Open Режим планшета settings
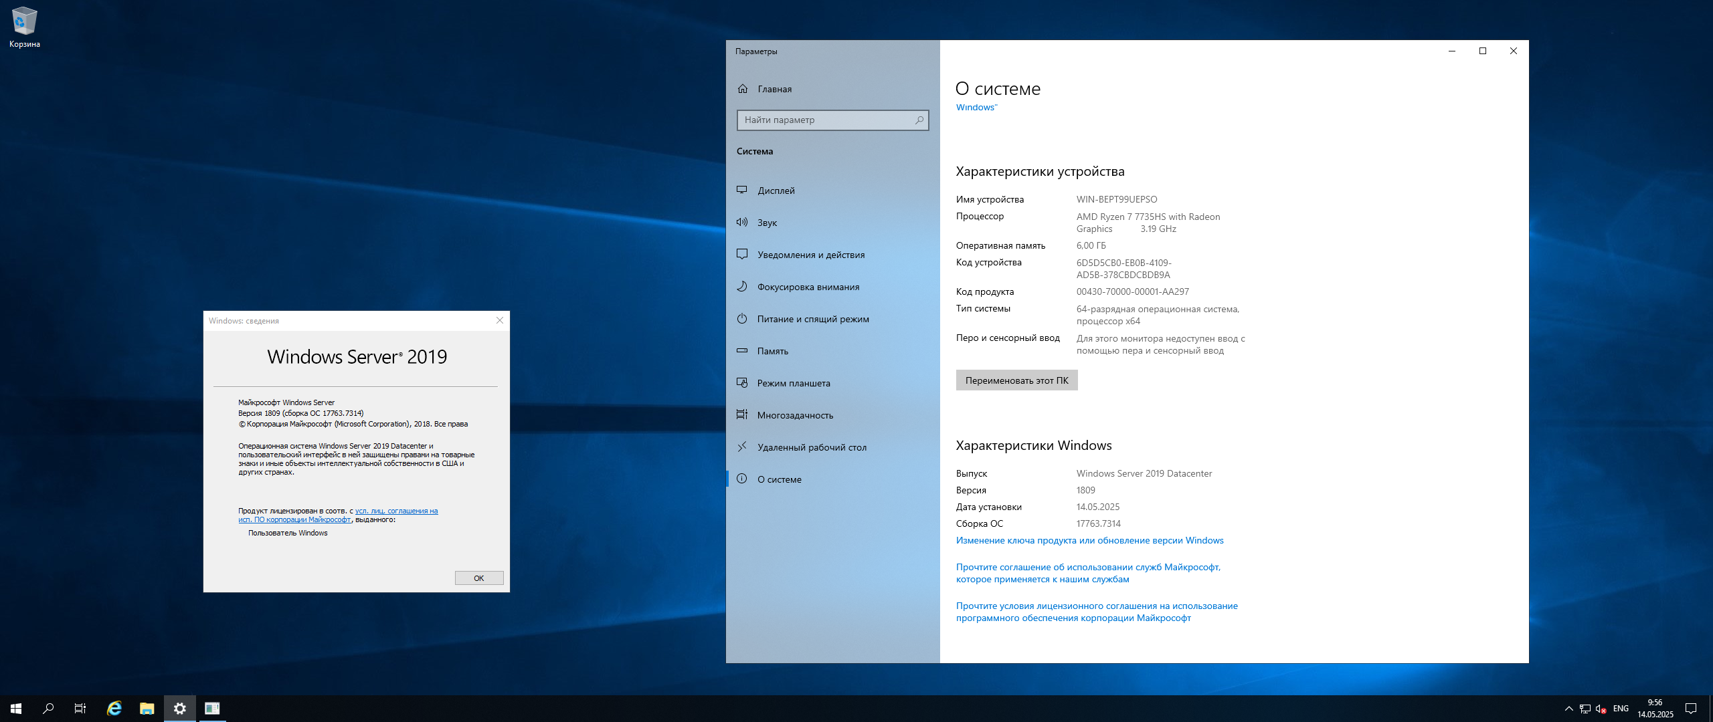Image resolution: width=1713 pixels, height=722 pixels. click(833, 383)
